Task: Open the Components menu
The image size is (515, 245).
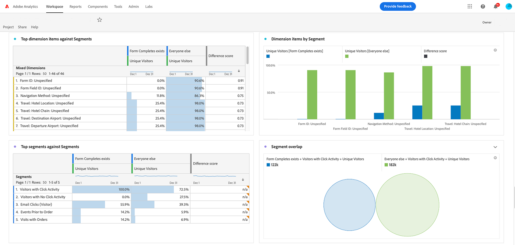Action: coord(98,7)
